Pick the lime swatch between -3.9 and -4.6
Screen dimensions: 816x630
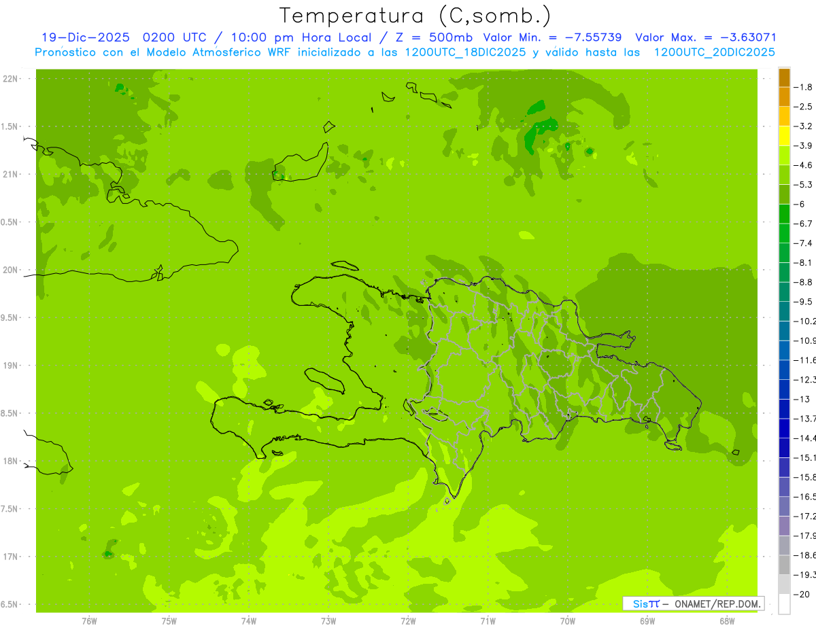click(784, 156)
